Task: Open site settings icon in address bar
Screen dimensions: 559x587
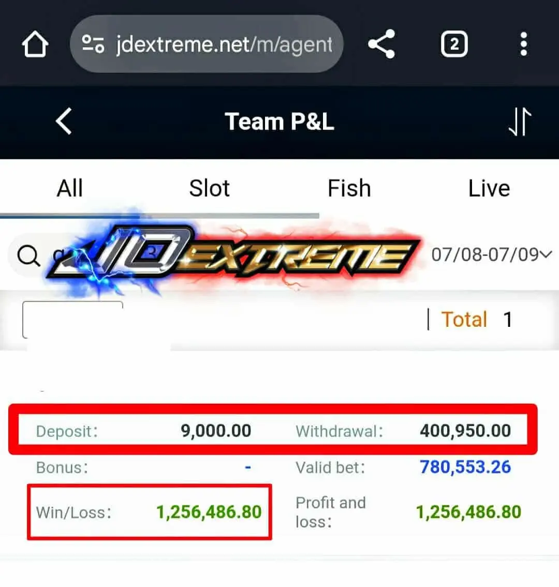Action: [x=93, y=44]
